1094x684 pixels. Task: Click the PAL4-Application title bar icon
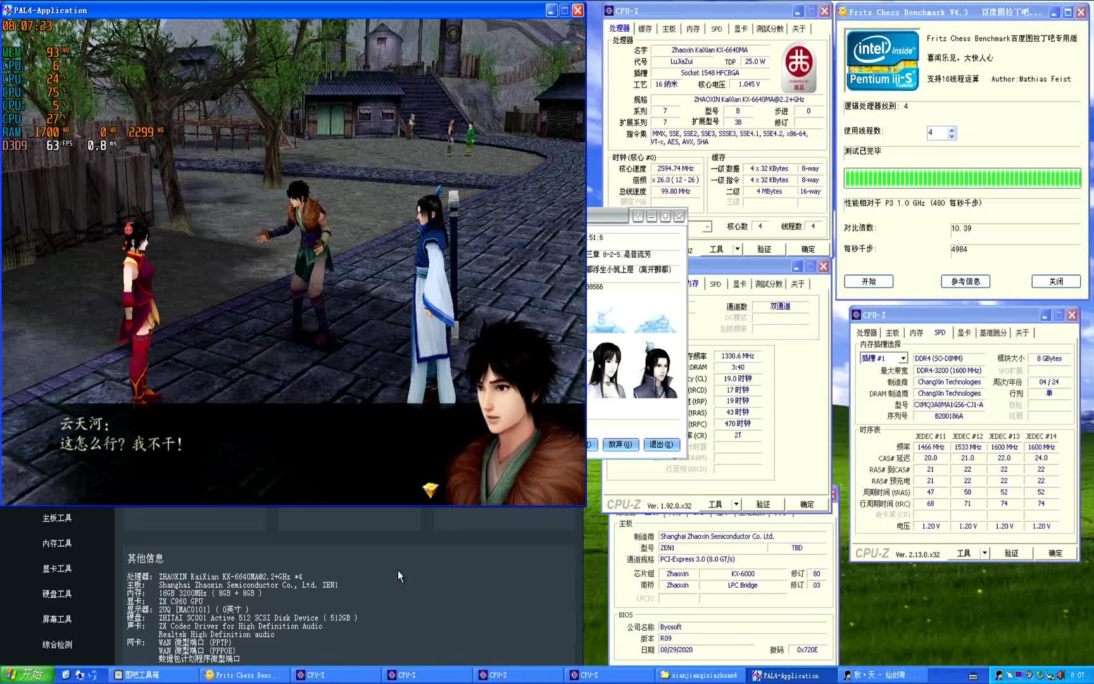click(8, 10)
